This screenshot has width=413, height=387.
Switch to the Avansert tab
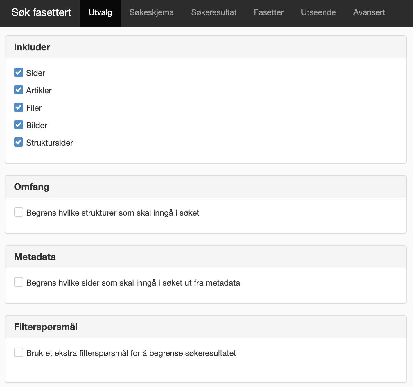point(369,12)
